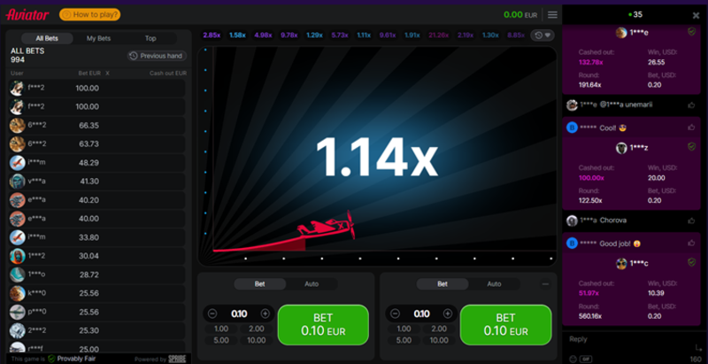Decrease the left bet amount with minus
This screenshot has height=364, width=708.
212,314
